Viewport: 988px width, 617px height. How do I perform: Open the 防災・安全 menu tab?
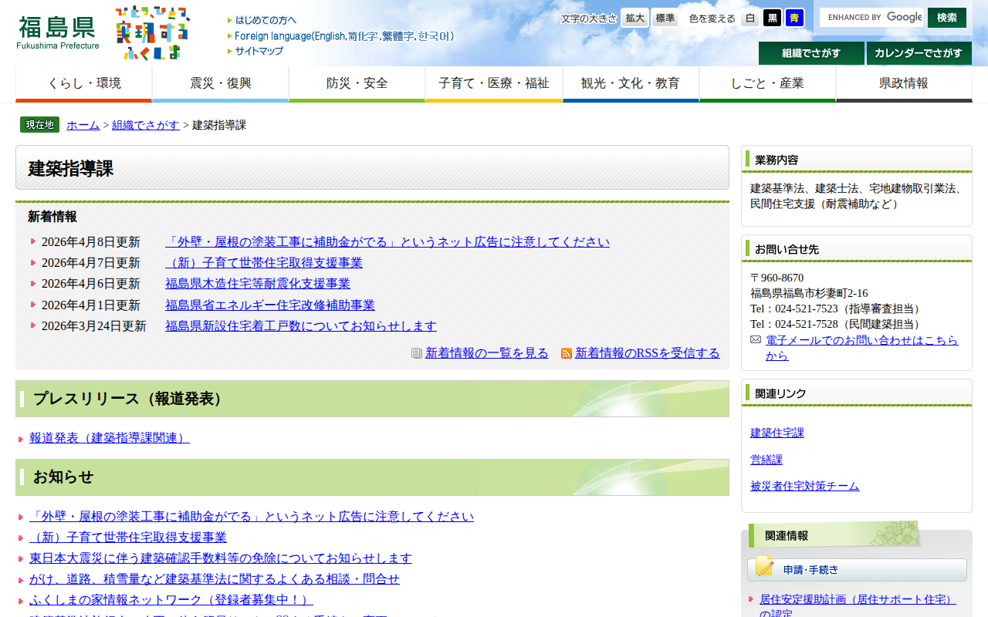357,84
